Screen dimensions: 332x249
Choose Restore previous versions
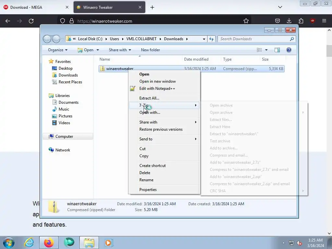click(x=164, y=129)
